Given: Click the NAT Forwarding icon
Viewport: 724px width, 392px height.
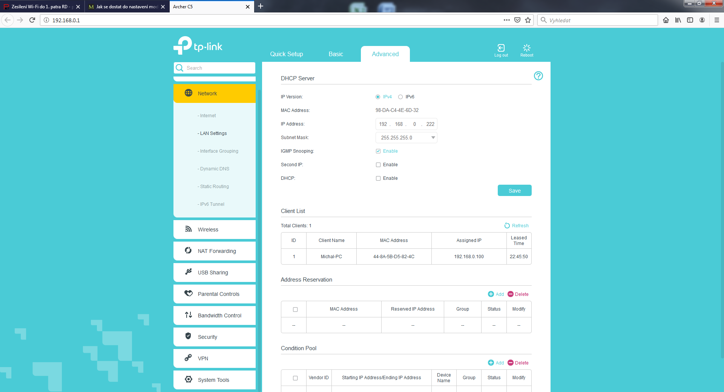Looking at the screenshot, I should [x=188, y=250].
